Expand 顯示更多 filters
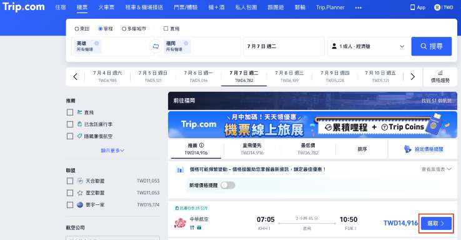The image size is (461, 240). [x=112, y=151]
